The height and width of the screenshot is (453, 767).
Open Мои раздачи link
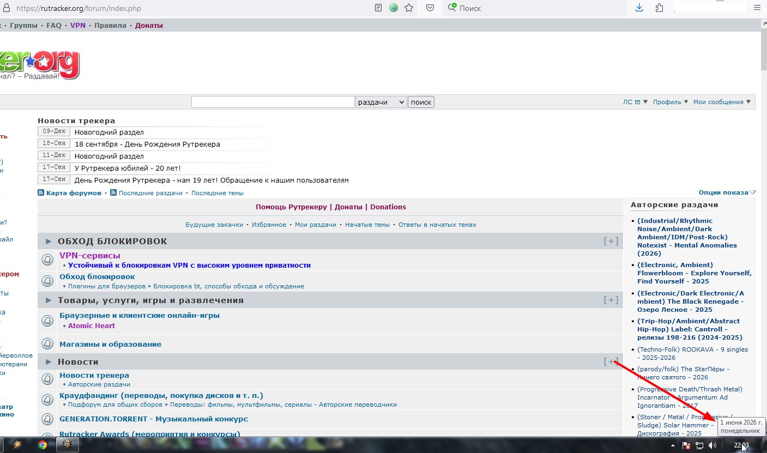(316, 225)
